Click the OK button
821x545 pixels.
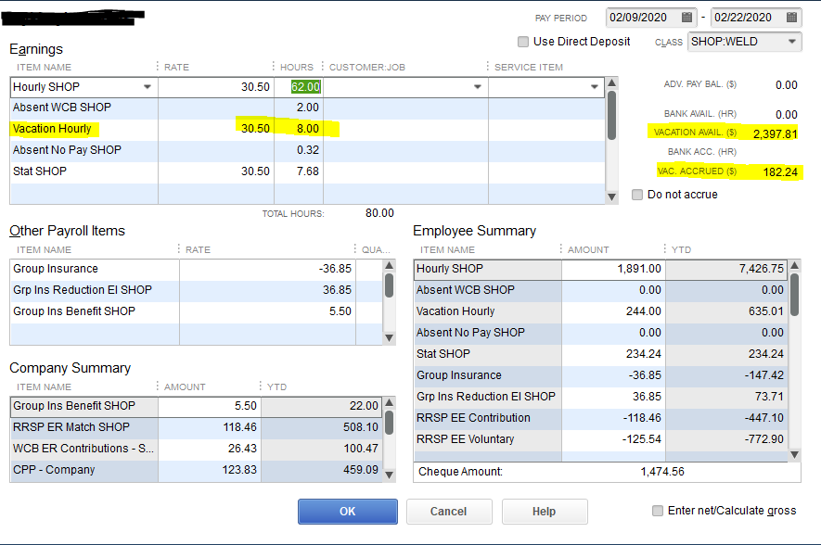[347, 511]
